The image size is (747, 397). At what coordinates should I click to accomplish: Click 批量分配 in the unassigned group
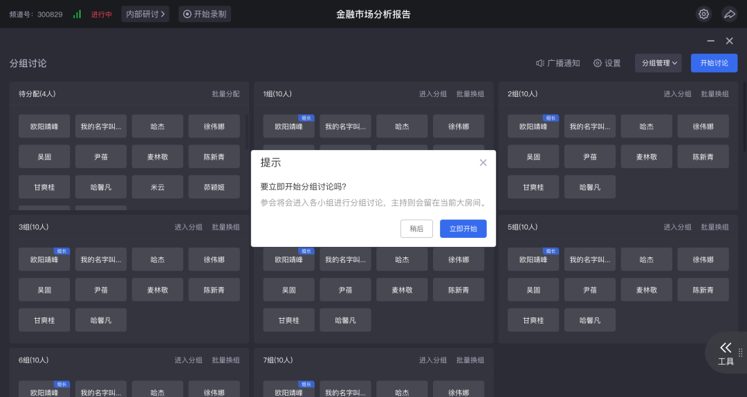(225, 94)
